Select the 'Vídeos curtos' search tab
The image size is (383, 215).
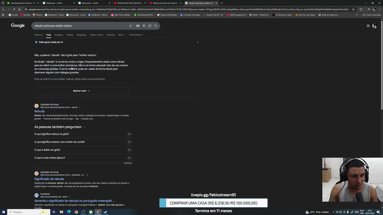click(x=96, y=35)
